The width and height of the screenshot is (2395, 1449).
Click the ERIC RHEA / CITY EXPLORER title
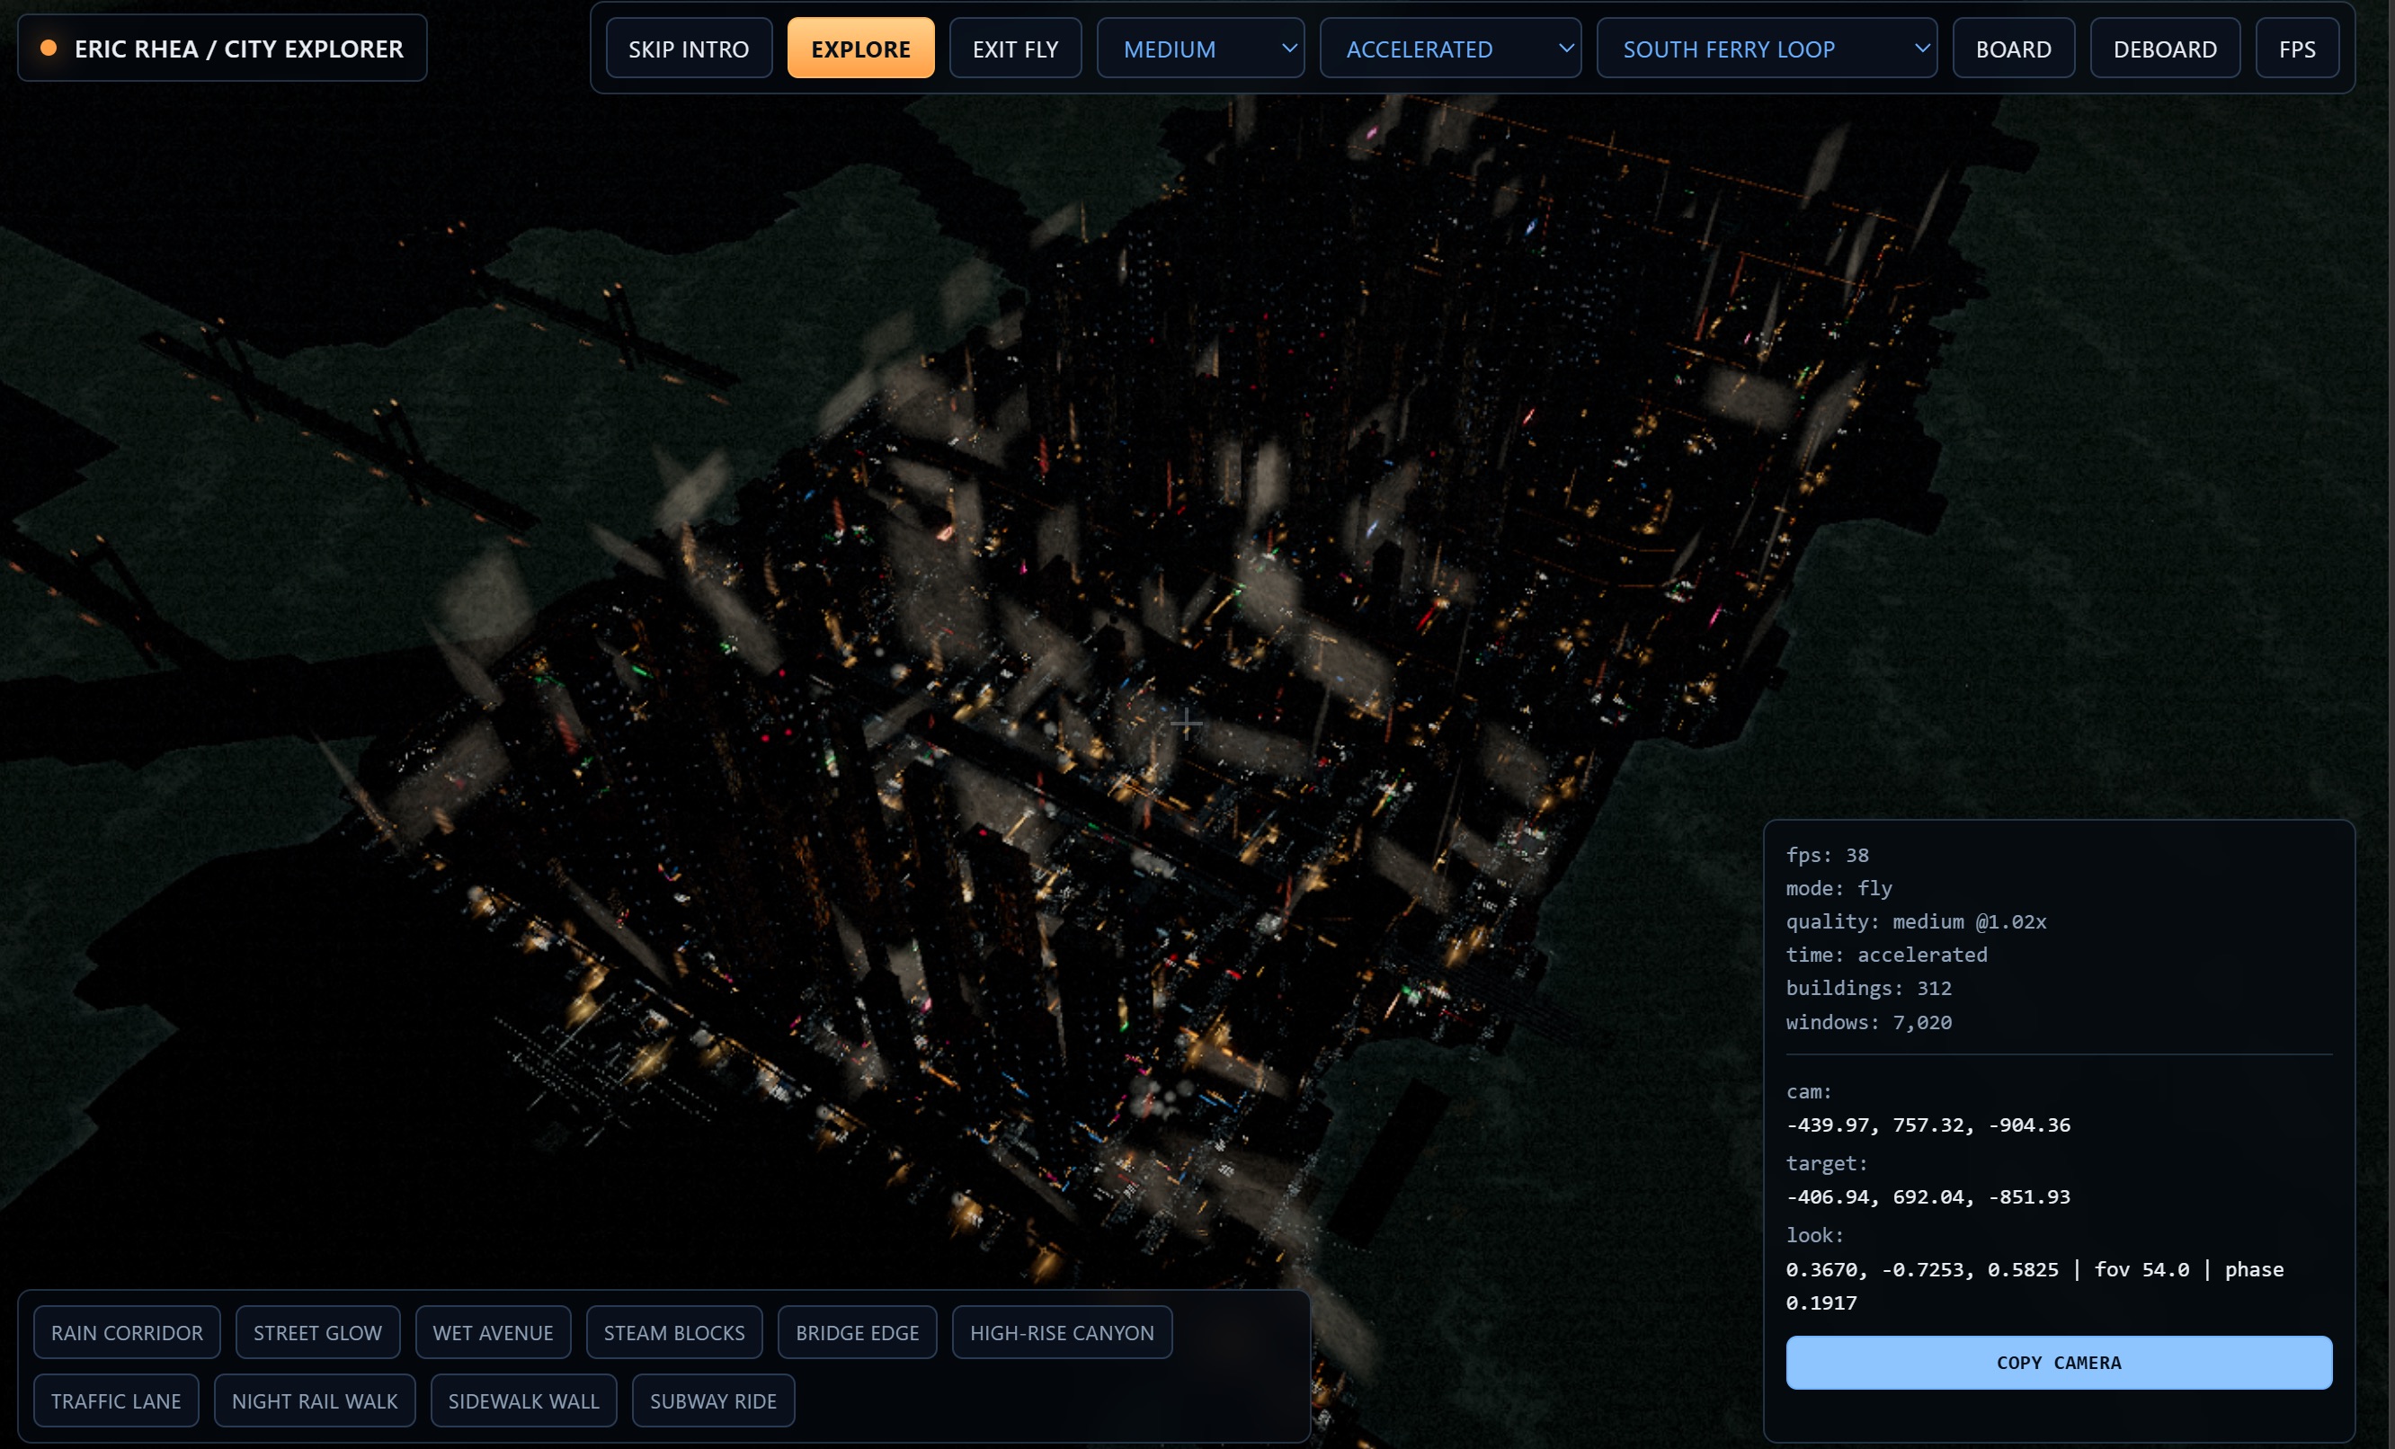click(238, 49)
